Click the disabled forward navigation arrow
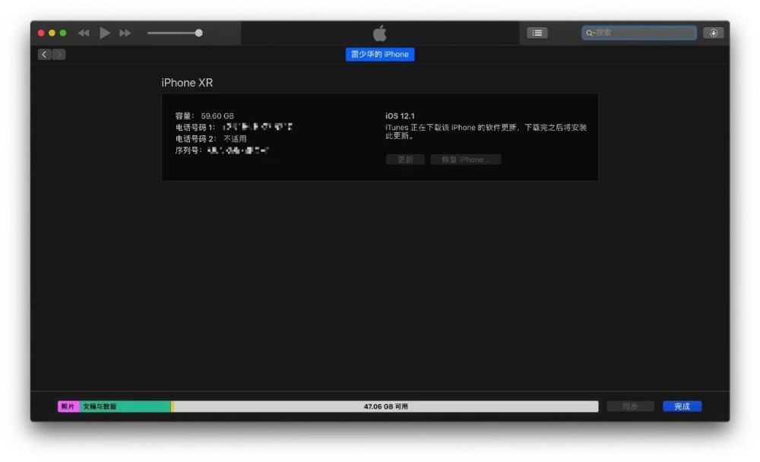 [57, 54]
